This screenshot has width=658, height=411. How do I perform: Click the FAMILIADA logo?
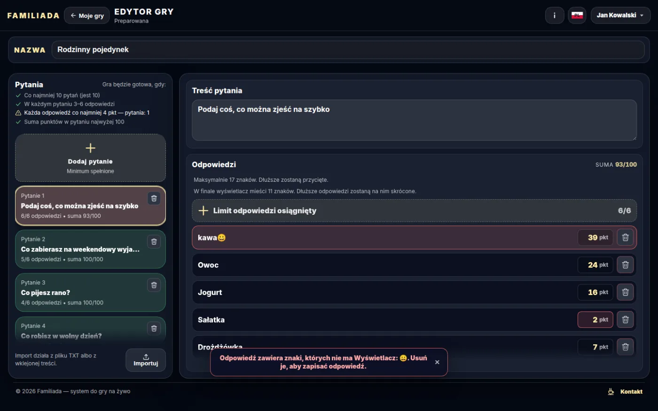(33, 16)
